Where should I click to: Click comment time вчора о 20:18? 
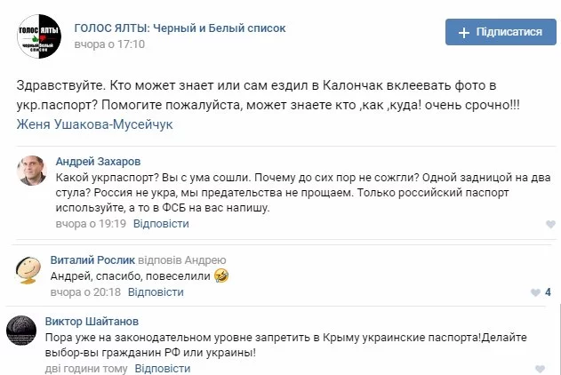coord(85,291)
